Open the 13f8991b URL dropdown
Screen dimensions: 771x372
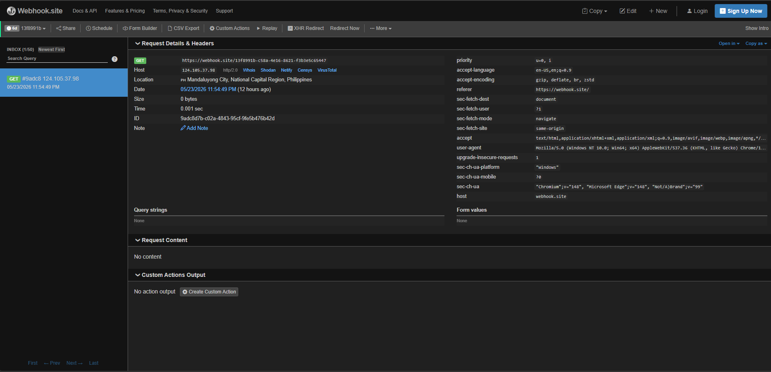click(x=33, y=28)
